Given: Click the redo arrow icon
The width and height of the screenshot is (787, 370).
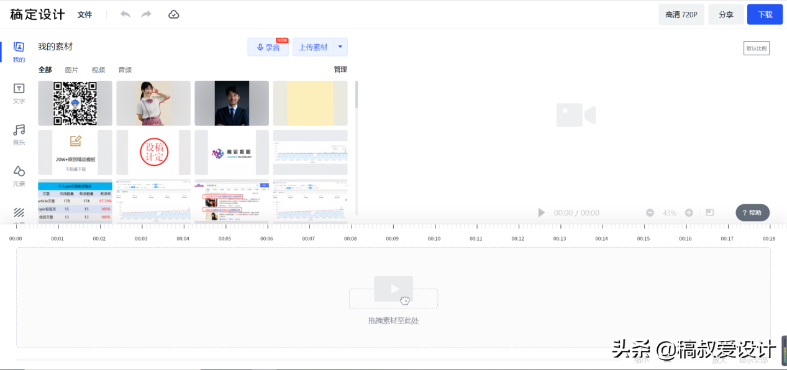Looking at the screenshot, I should pyautogui.click(x=146, y=14).
